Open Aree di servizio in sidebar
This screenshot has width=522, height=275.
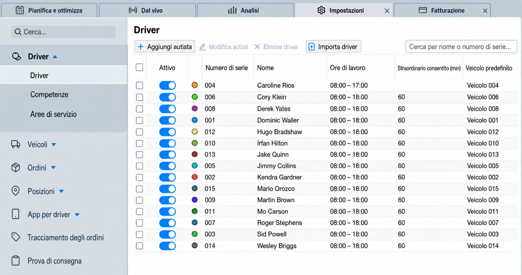[x=53, y=114]
